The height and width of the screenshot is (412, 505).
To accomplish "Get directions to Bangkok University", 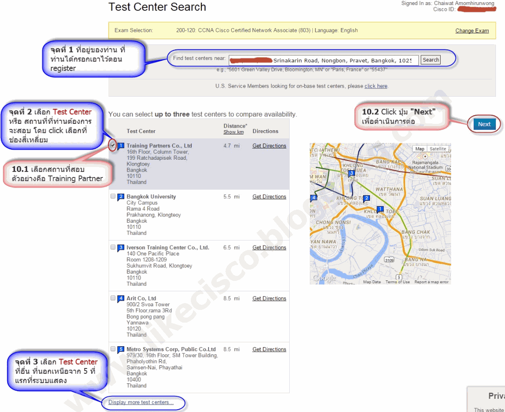I will pos(269,196).
